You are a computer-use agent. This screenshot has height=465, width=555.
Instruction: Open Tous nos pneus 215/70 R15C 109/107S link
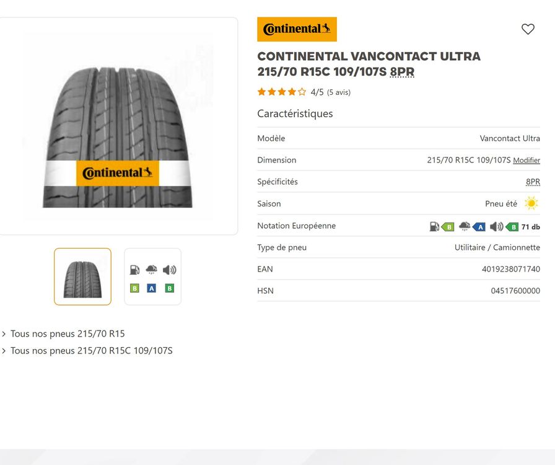(x=91, y=350)
